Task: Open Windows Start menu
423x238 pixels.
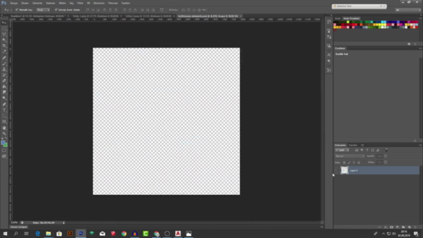Action: pos(5,233)
